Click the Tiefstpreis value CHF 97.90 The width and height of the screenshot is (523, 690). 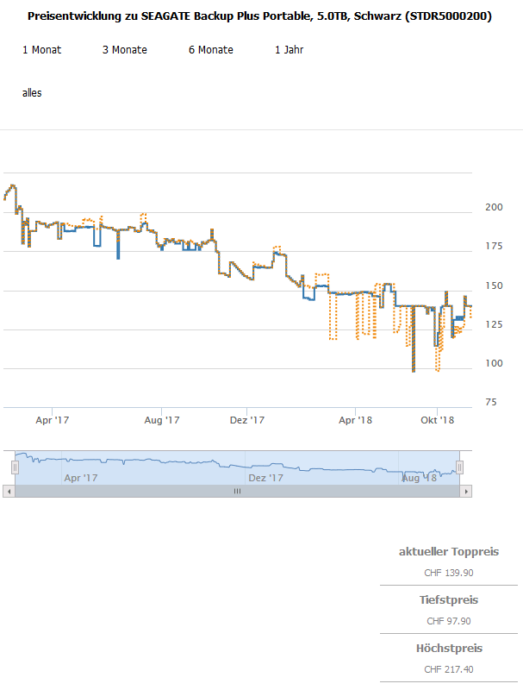tap(448, 621)
